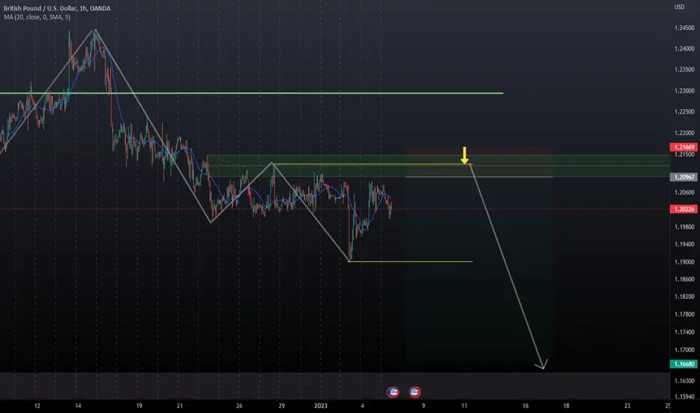Select the MA (20, close, 0, SMA, 5) indicator label
The height and width of the screenshot is (413, 700).
(x=37, y=17)
